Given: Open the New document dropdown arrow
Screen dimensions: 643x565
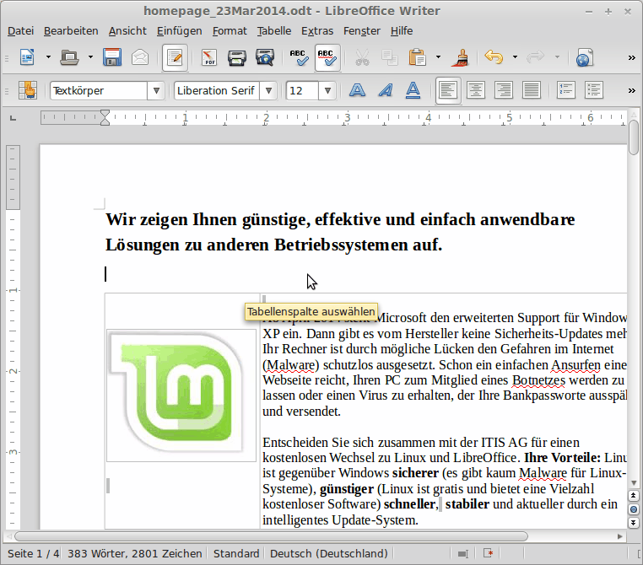Looking at the screenshot, I should pyautogui.click(x=48, y=57).
